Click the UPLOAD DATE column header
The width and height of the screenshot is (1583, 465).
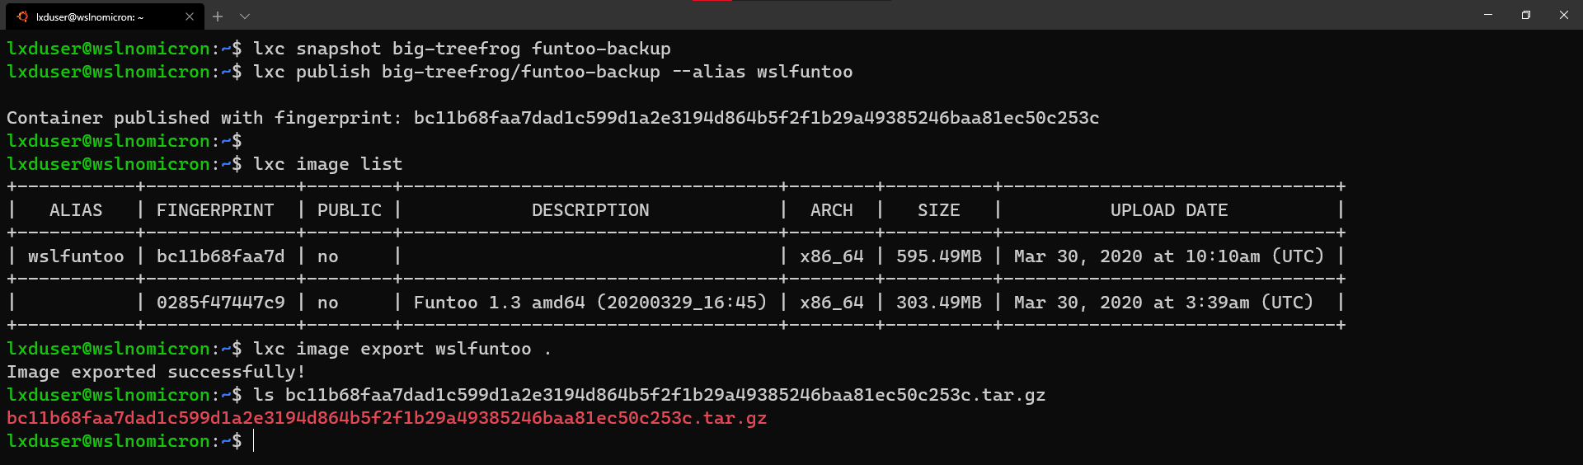(x=1169, y=210)
